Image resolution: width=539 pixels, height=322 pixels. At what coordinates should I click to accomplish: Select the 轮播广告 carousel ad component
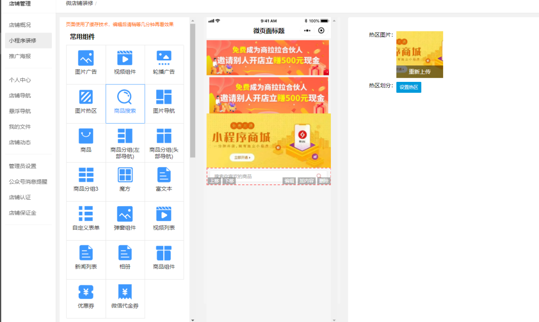tap(164, 63)
